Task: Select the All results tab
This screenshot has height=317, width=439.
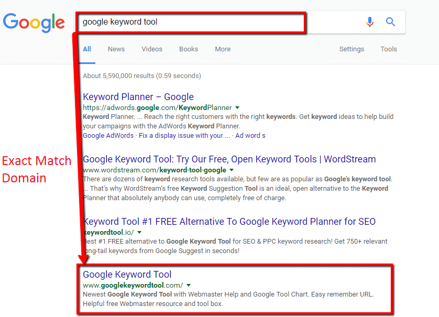Action: (x=86, y=49)
